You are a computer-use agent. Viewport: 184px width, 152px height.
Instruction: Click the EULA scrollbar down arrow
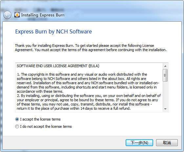pyautogui.click(x=165, y=109)
